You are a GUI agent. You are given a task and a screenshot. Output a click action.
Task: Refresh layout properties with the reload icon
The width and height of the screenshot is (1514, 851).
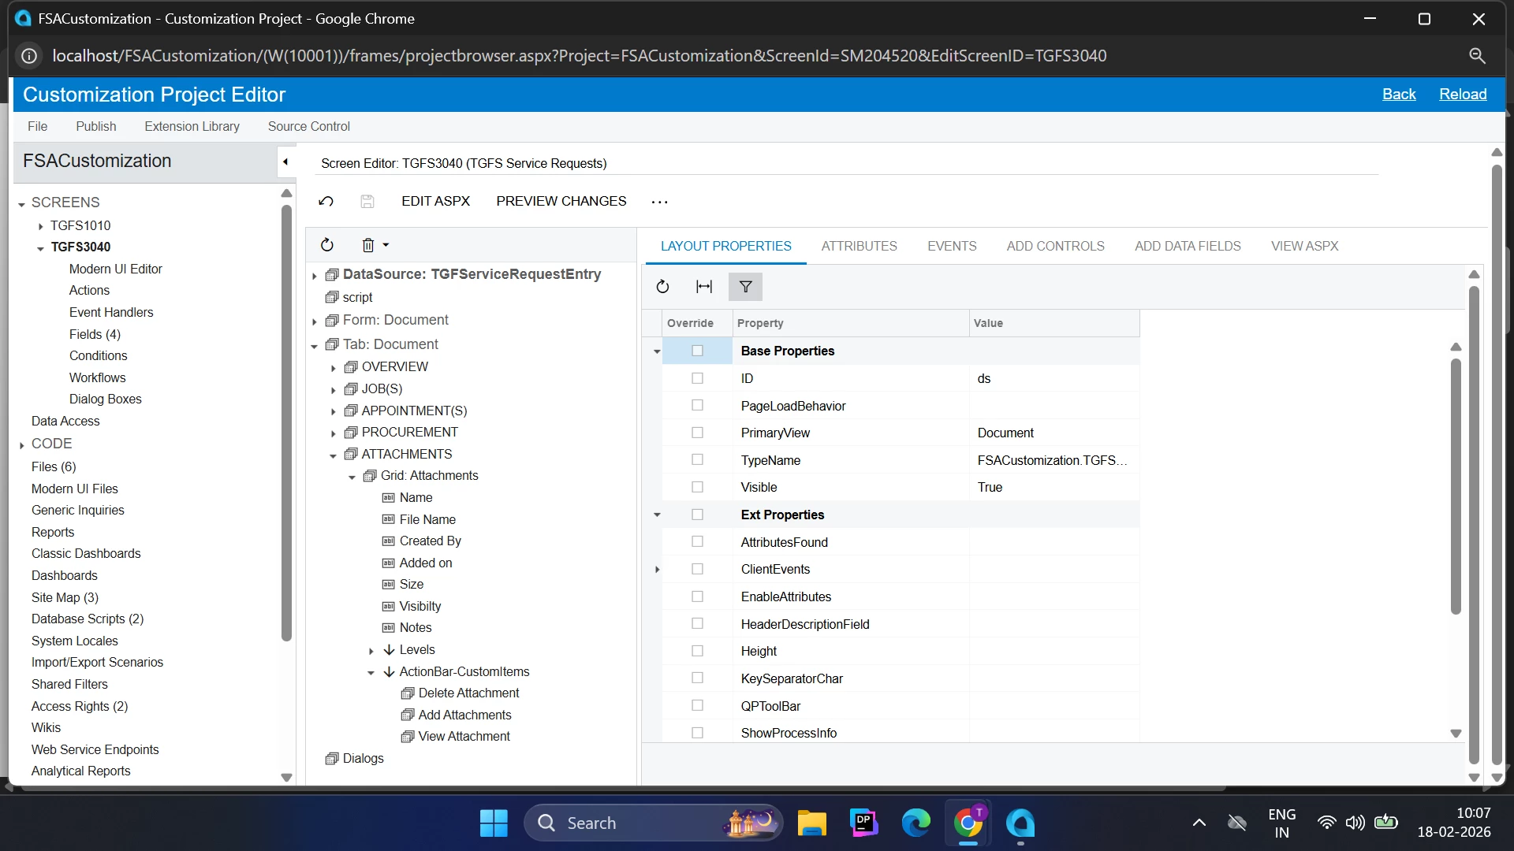pyautogui.click(x=662, y=287)
